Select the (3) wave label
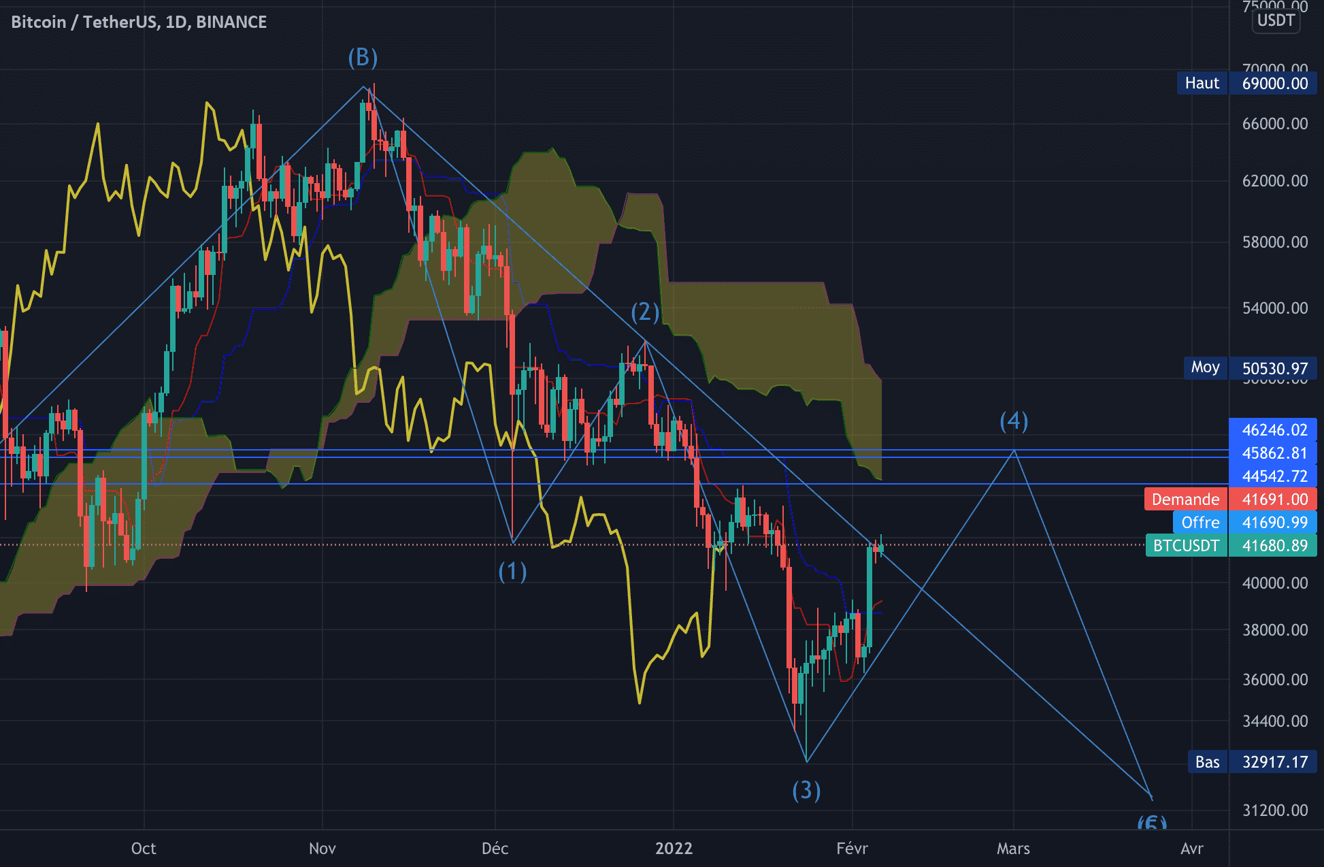1324x867 pixels. tap(806, 790)
